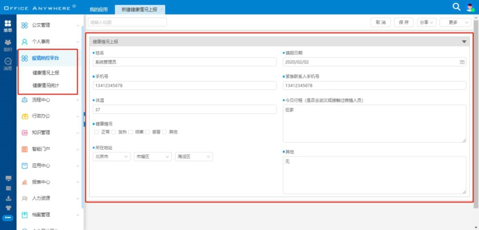
Task: Select 健康情况统计 in sidebar
Action: click(46, 86)
